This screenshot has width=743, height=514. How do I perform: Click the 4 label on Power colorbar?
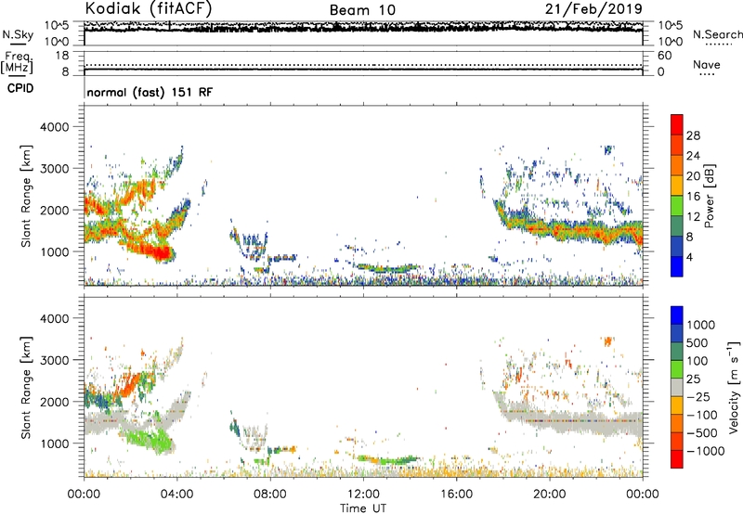click(689, 257)
